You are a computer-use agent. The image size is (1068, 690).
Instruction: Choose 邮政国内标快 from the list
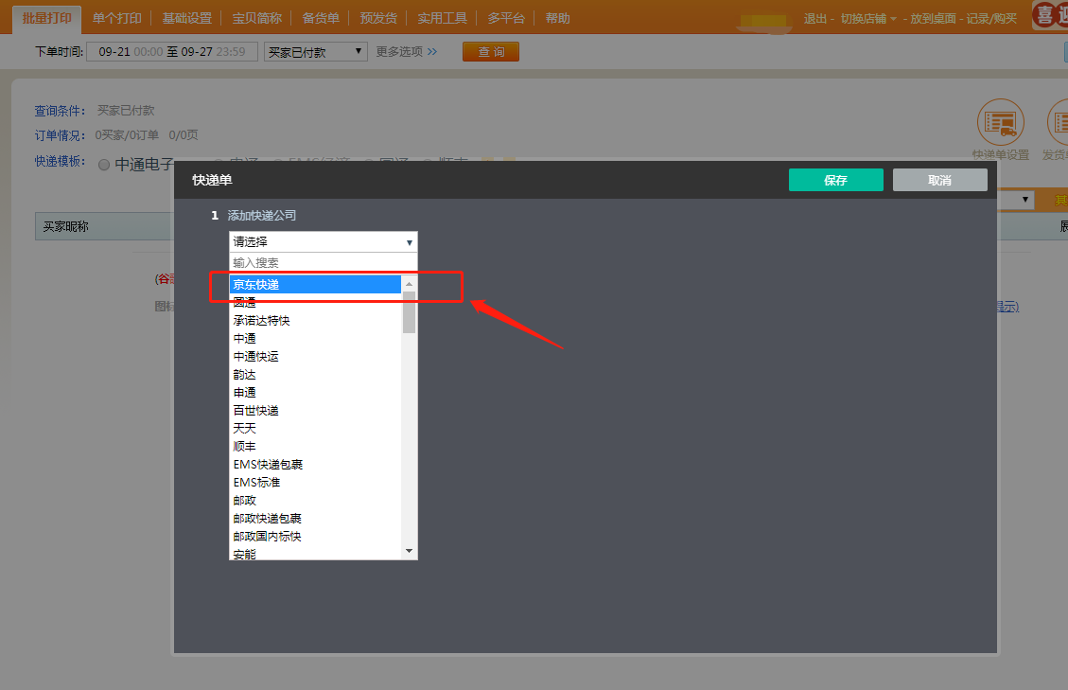315,537
